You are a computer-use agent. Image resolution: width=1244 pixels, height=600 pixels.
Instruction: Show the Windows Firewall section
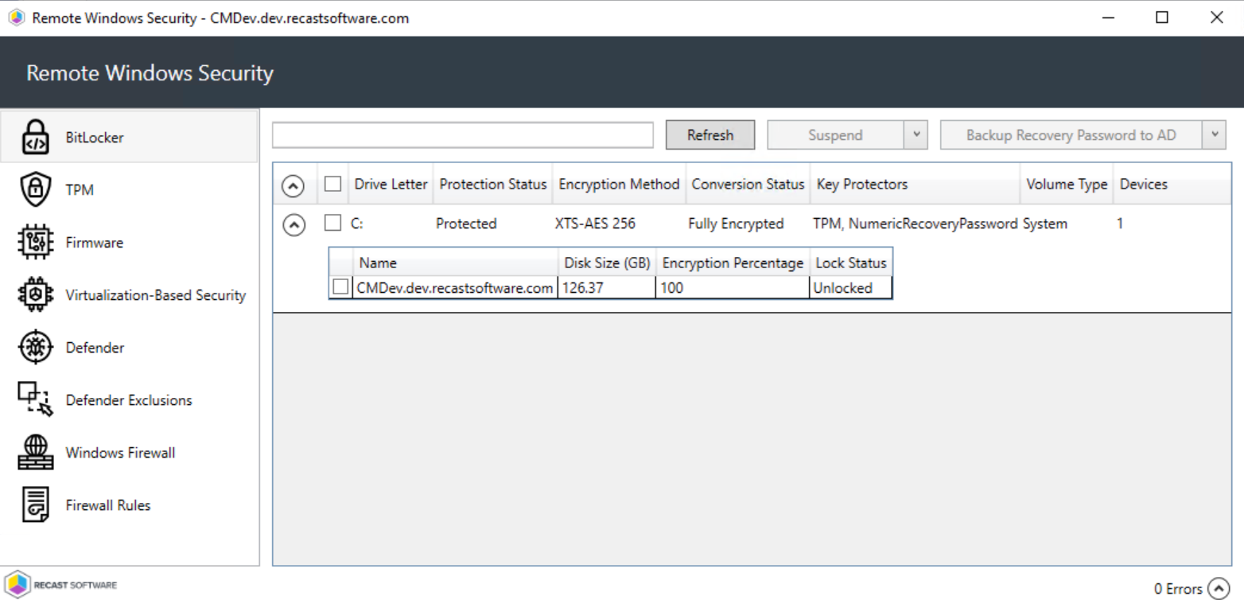click(x=130, y=452)
